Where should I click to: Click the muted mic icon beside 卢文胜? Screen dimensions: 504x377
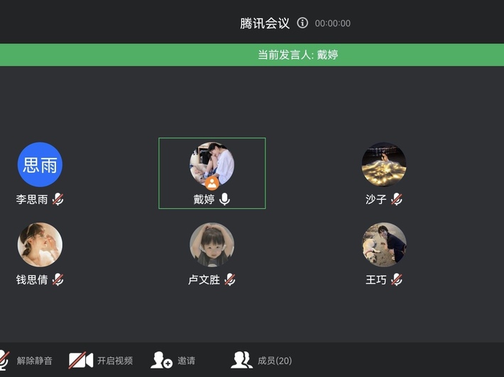pos(230,279)
